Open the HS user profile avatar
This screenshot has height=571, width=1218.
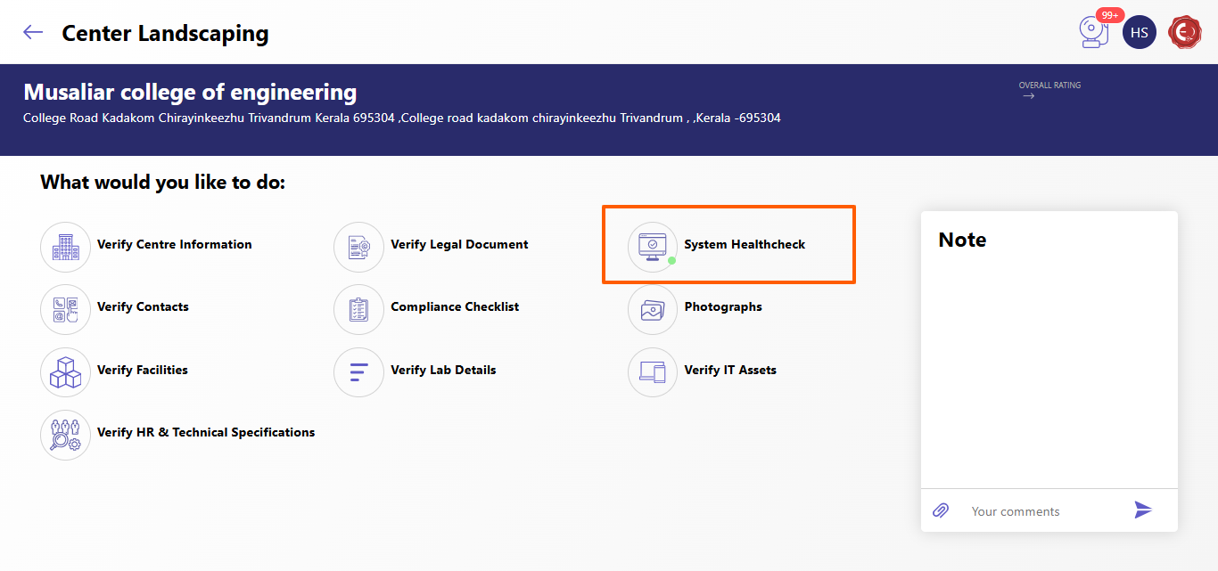[x=1139, y=33]
